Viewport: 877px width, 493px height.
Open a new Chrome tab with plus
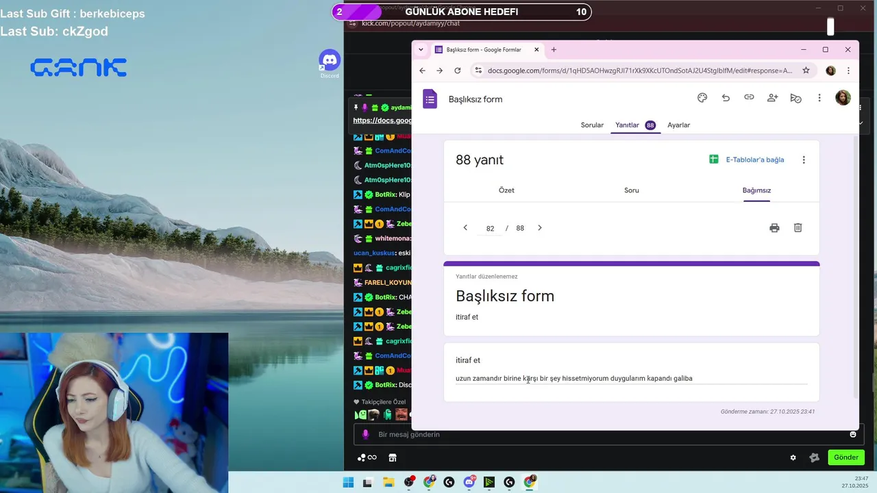(x=554, y=49)
